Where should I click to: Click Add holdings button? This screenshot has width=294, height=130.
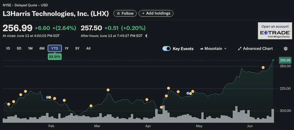pos(156,13)
